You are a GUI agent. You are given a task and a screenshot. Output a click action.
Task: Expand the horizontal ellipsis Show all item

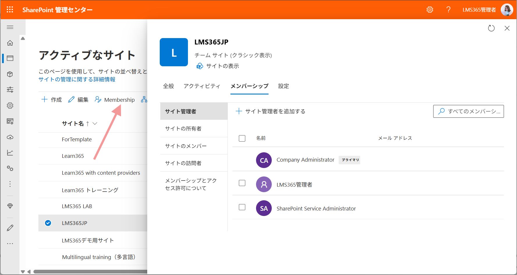(10, 244)
